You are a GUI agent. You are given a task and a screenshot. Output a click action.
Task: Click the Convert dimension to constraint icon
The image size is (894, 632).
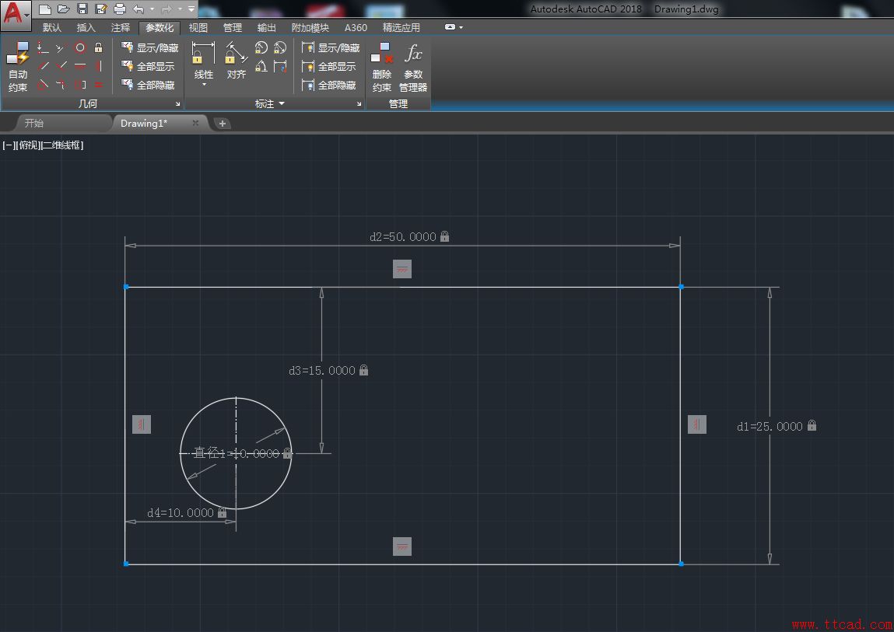280,67
